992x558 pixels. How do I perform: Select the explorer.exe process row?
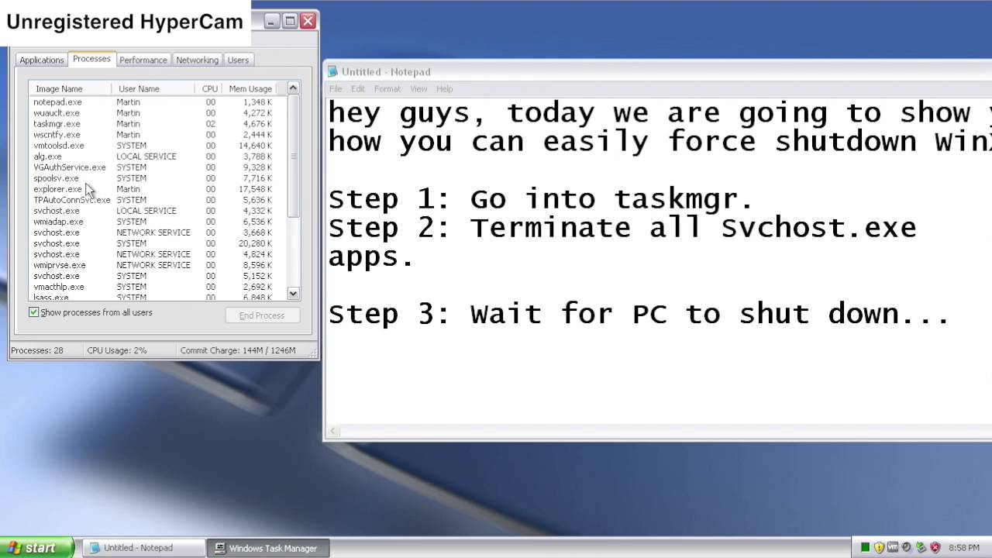[57, 189]
